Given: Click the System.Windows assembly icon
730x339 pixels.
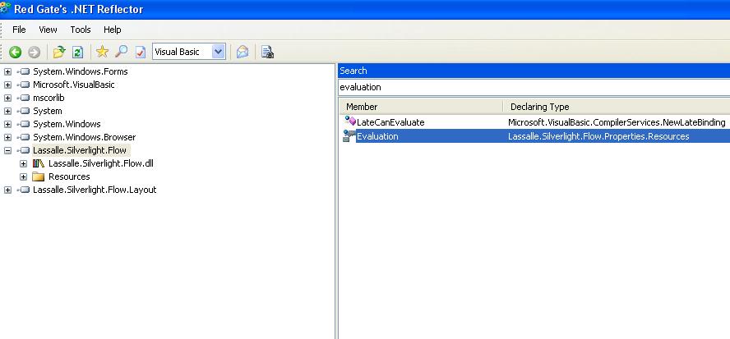Looking at the screenshot, I should coord(23,124).
